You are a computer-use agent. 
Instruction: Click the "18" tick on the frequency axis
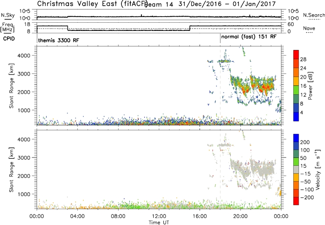click(x=27, y=24)
